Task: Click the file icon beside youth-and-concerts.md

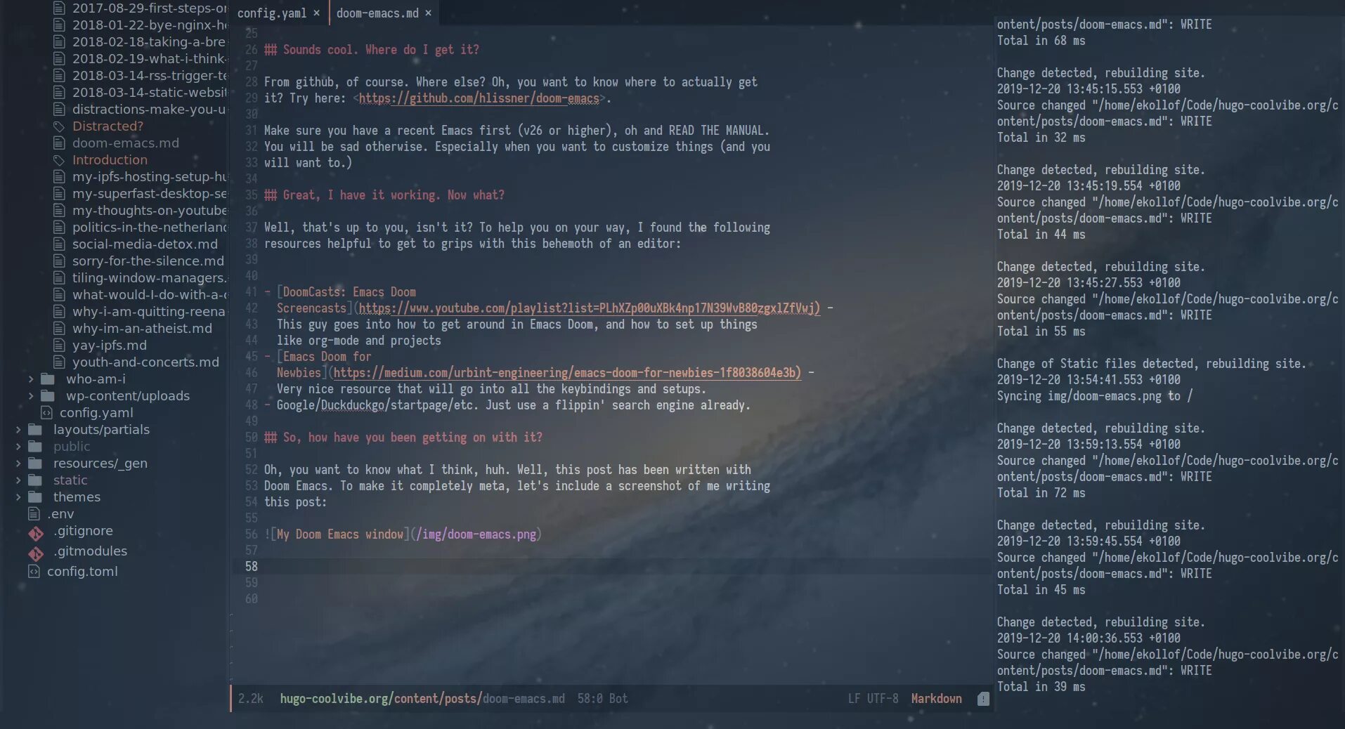Action: (59, 362)
